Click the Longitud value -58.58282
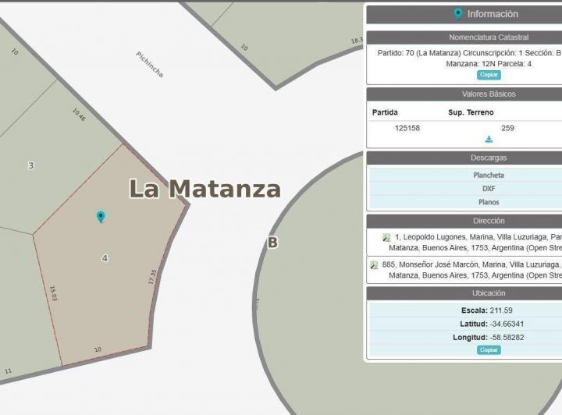562x415 pixels. point(507,338)
